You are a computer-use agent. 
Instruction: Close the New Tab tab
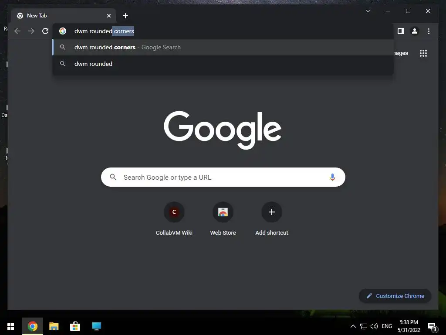pyautogui.click(x=108, y=16)
